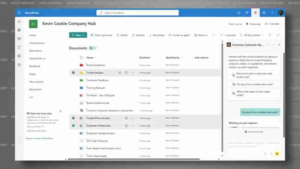Image resolution: width=300 pixels, height=169 pixels.
Task: Close the Add real-time chat card
Action: [x=60, y=111]
